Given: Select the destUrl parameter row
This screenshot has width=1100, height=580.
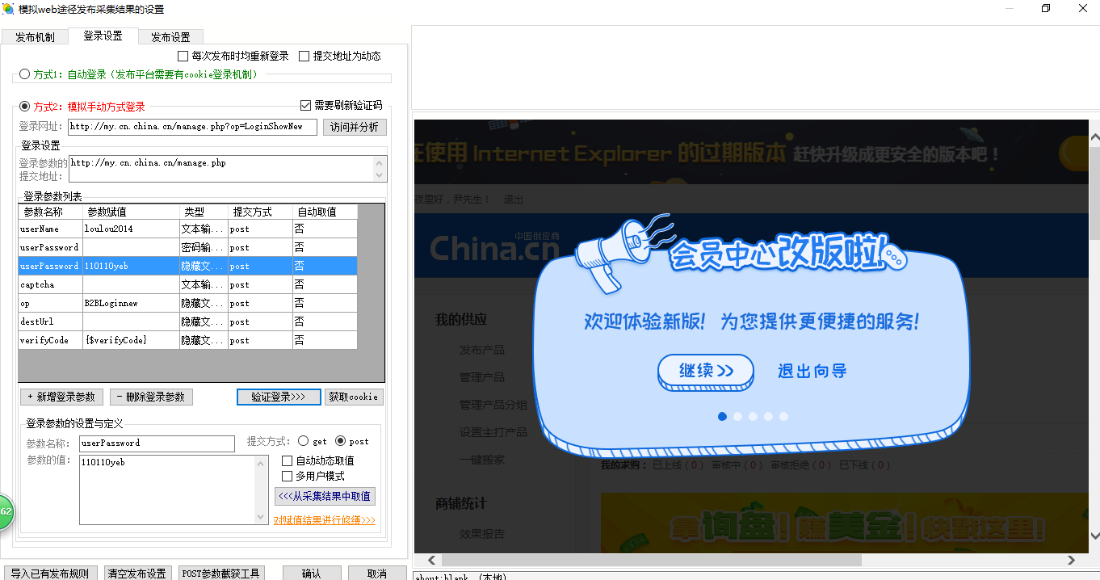Looking at the screenshot, I should (x=187, y=322).
